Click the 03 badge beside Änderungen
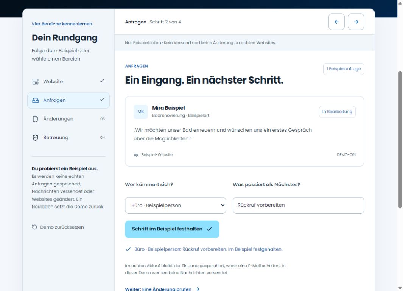 click(x=102, y=119)
